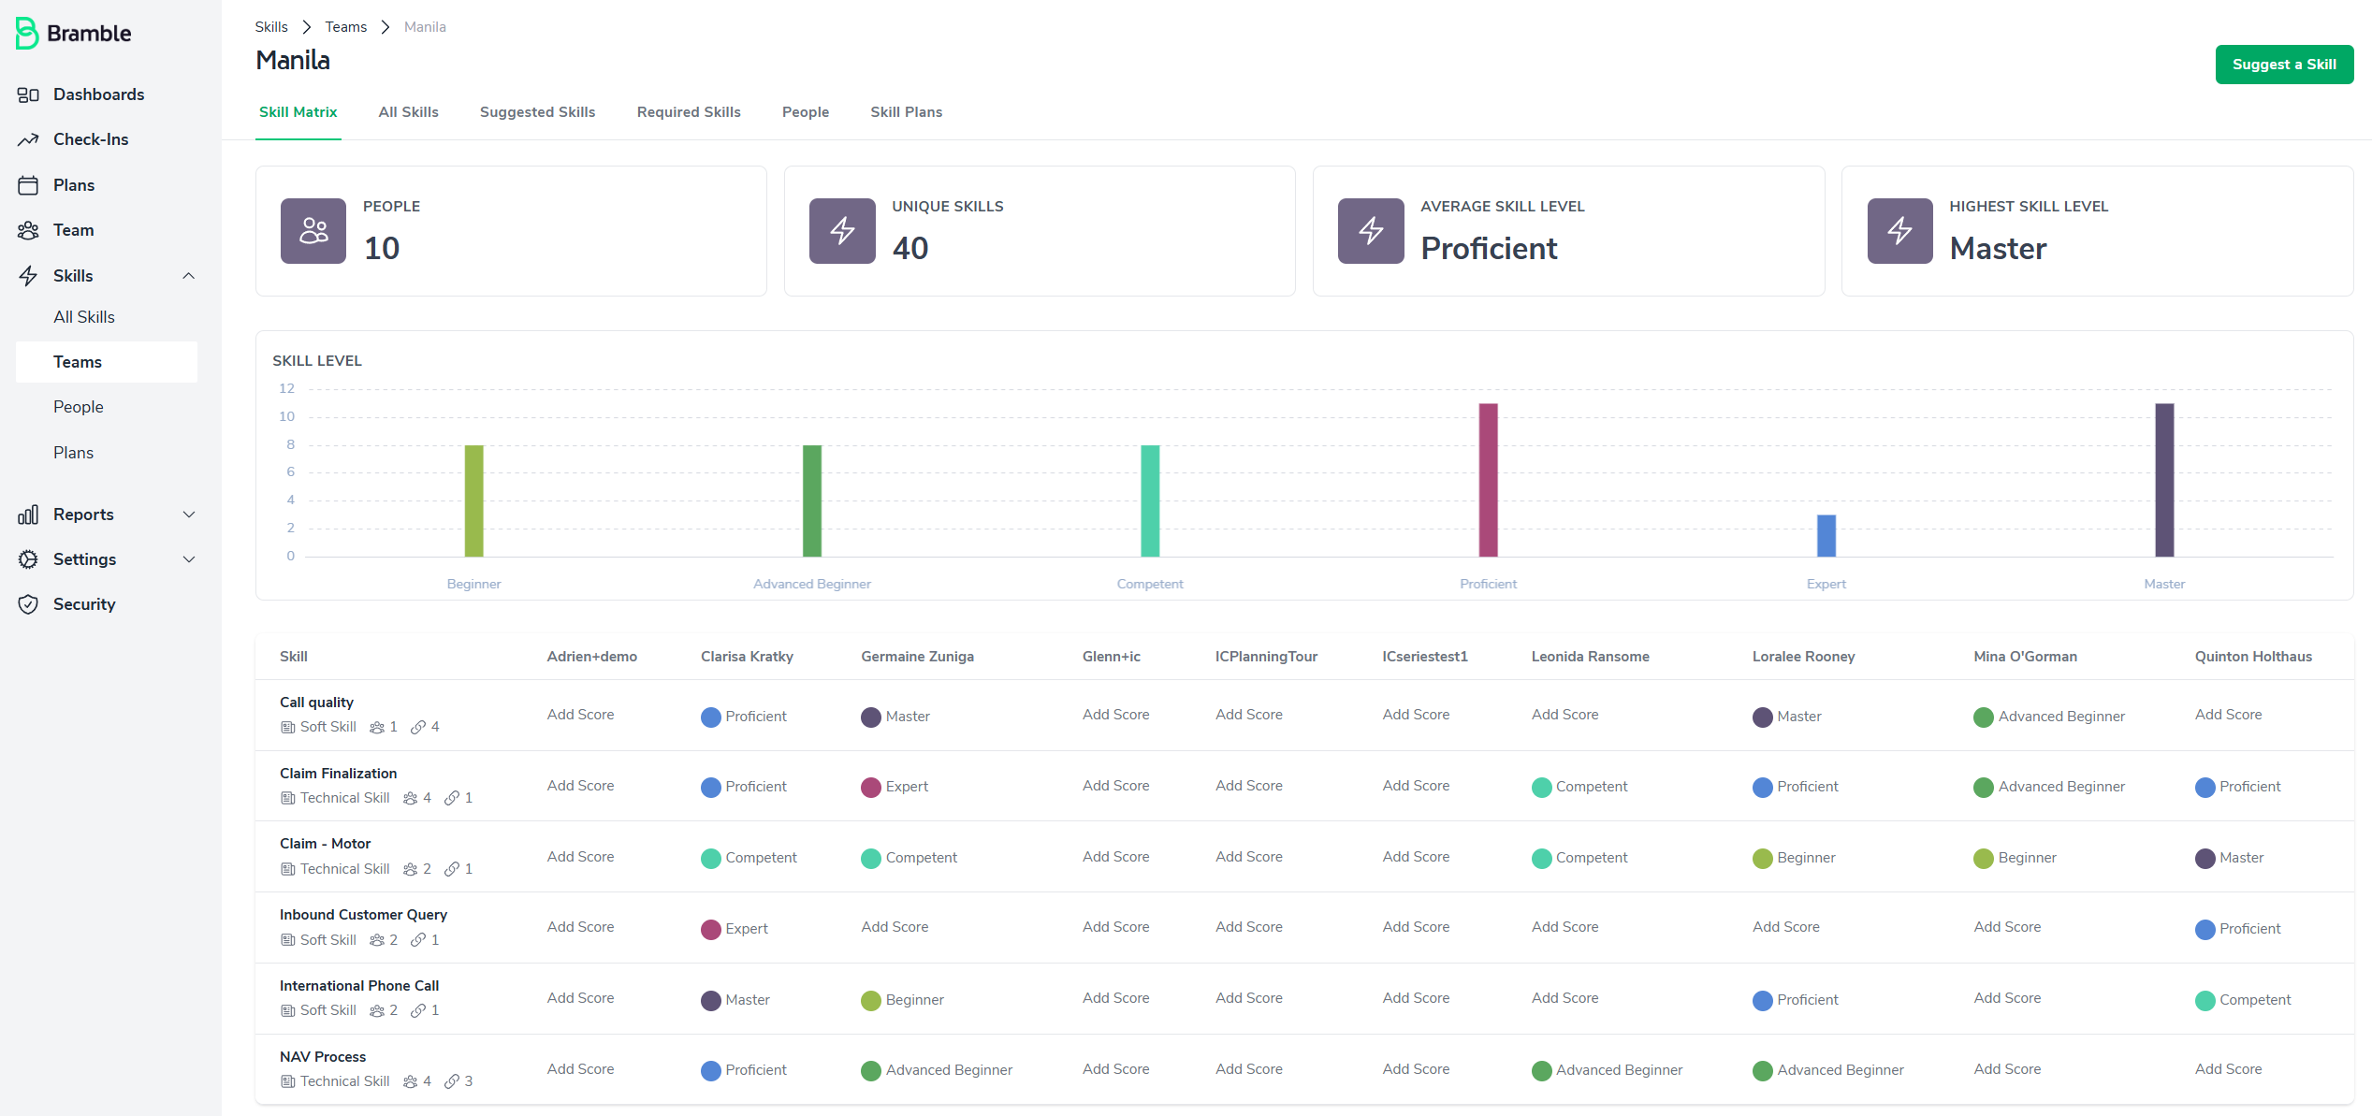Viewport: 2372px width, 1116px height.
Task: Click the Bramble logo icon
Action: point(26,34)
